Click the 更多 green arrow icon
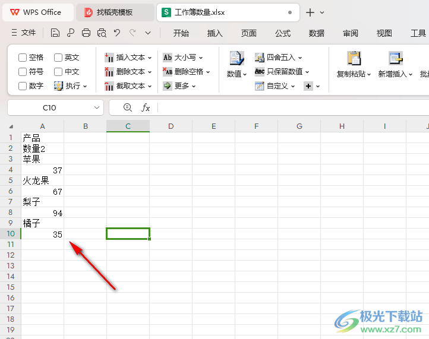 pos(168,86)
